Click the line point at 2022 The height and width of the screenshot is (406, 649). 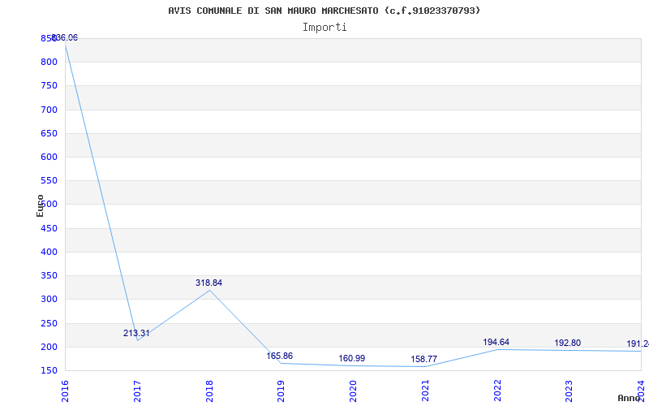pyautogui.click(x=497, y=349)
